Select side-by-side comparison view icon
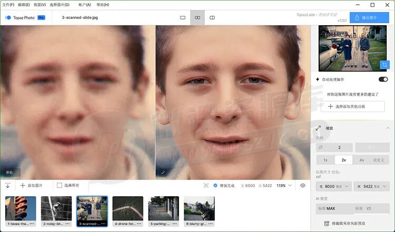This screenshot has height=232, width=395. pos(197,17)
